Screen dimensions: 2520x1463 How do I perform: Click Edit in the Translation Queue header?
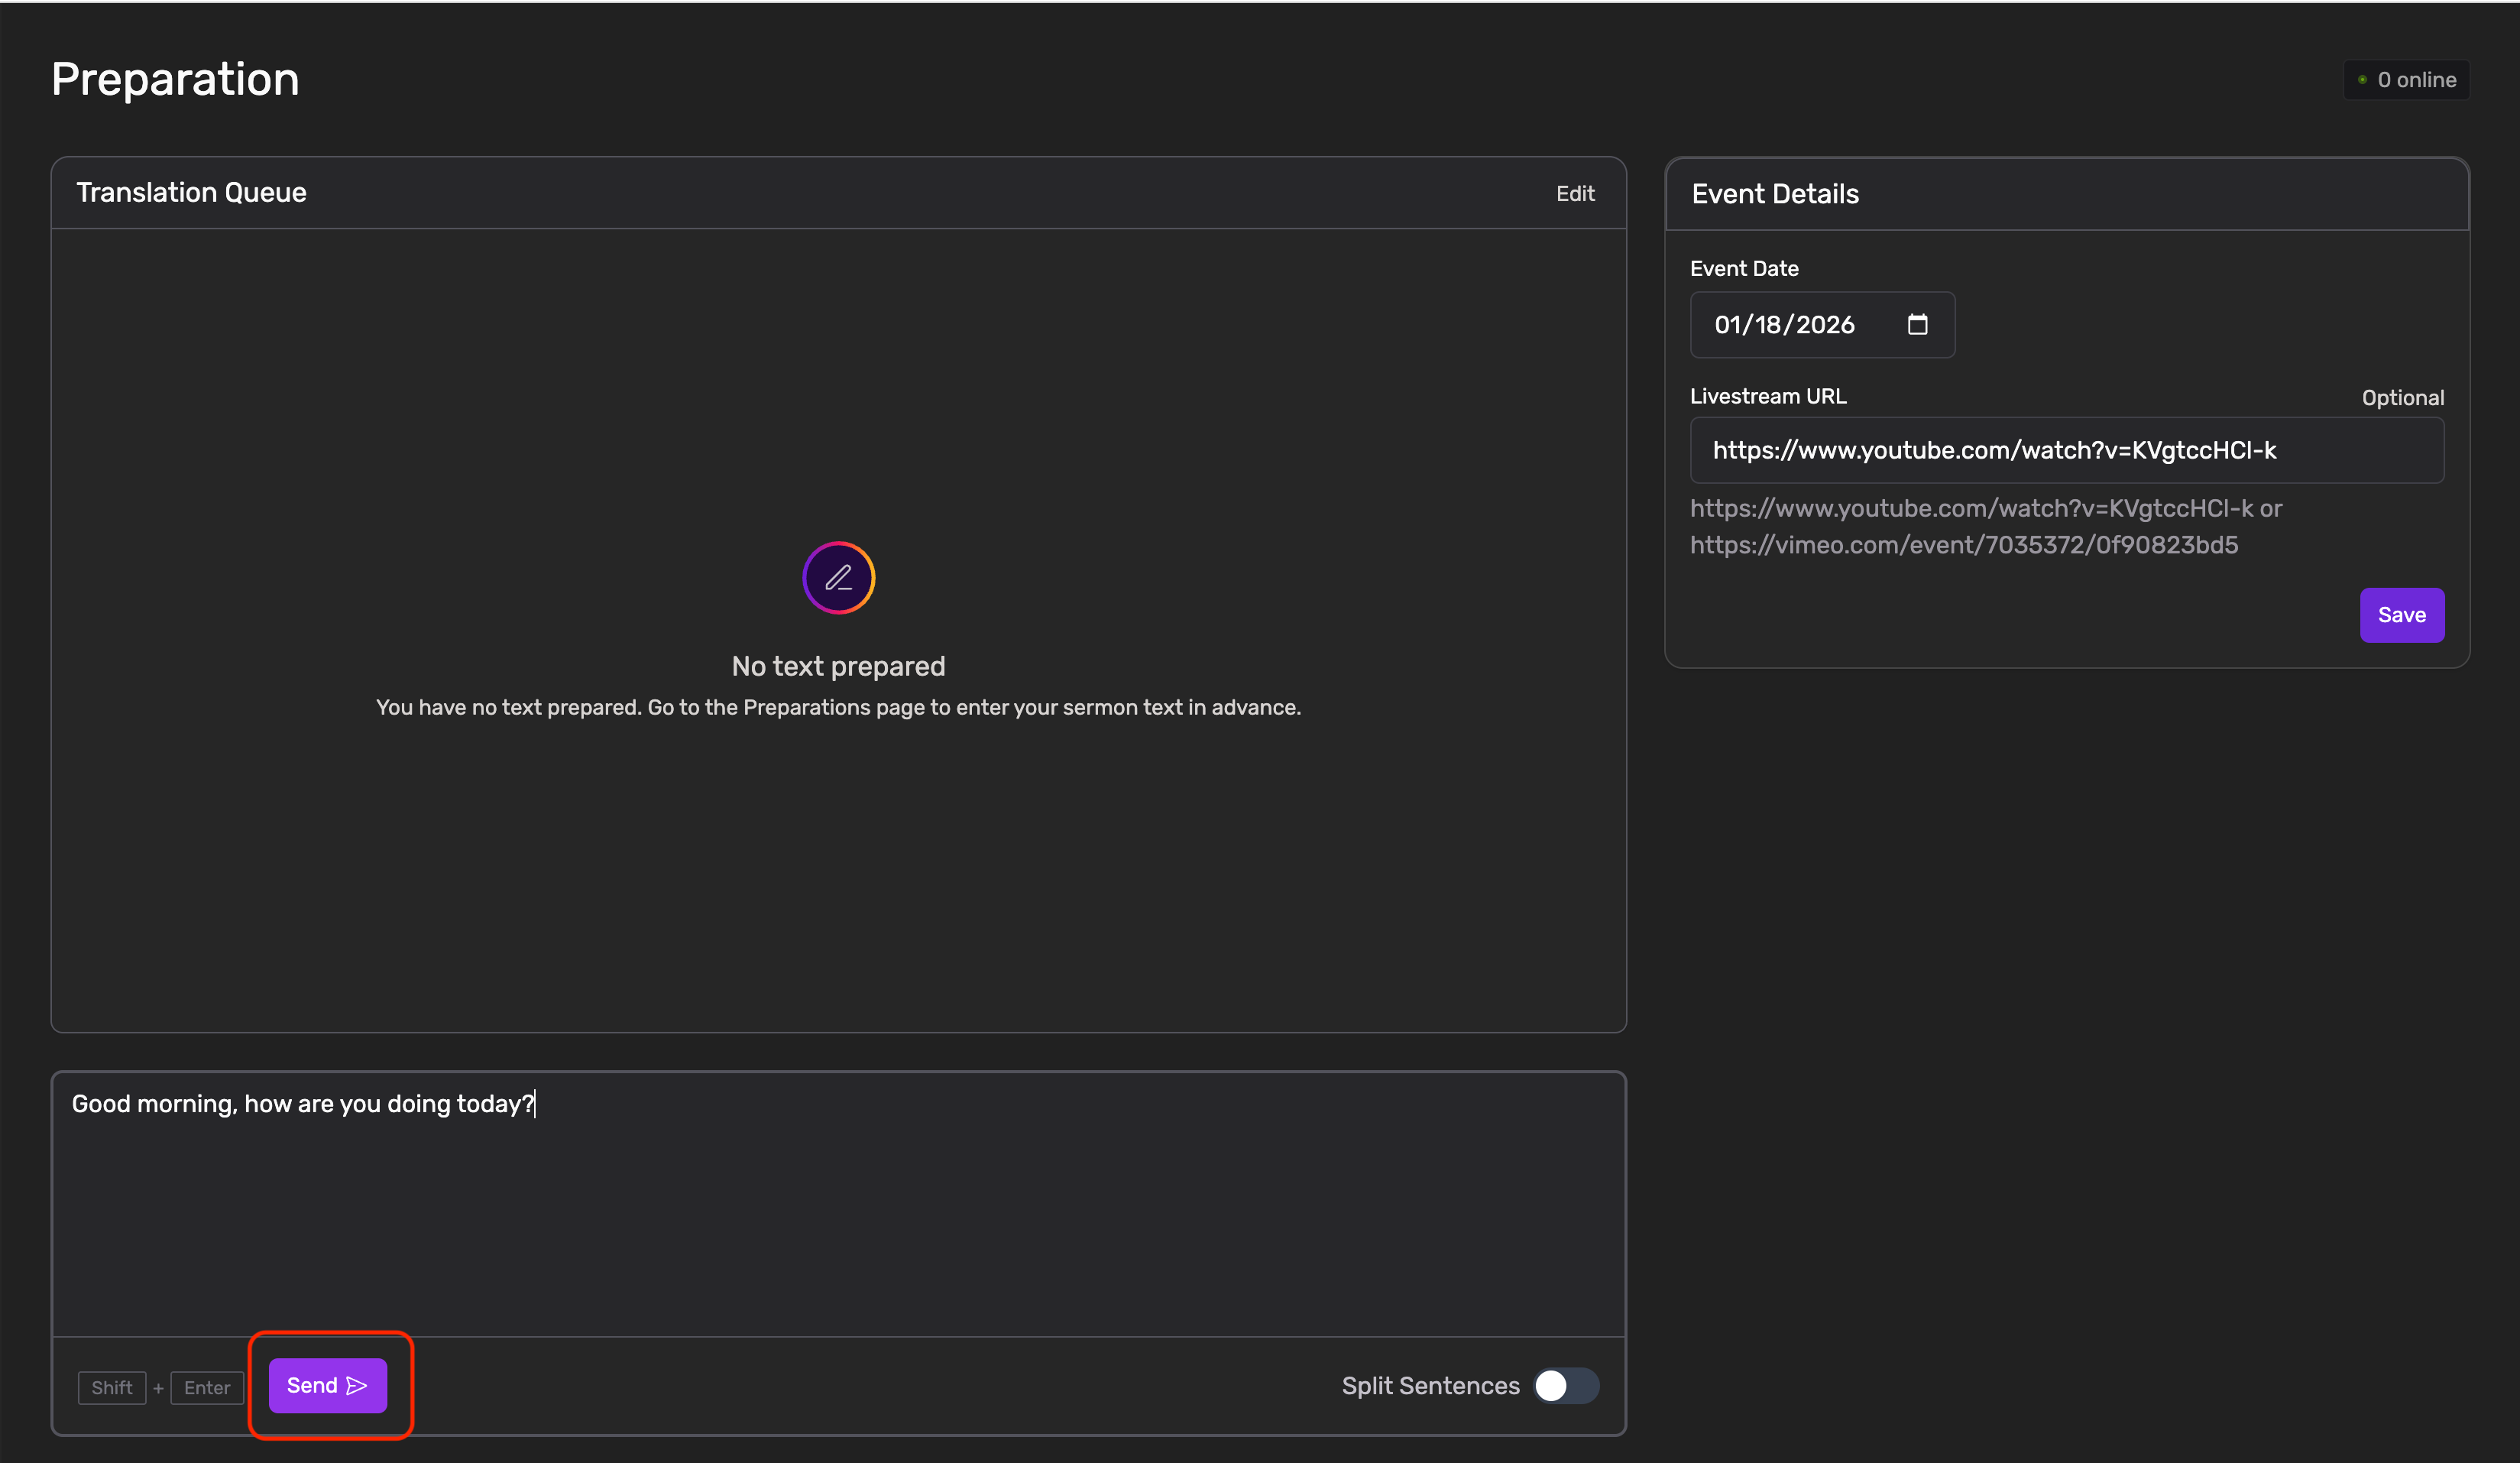(x=1575, y=193)
